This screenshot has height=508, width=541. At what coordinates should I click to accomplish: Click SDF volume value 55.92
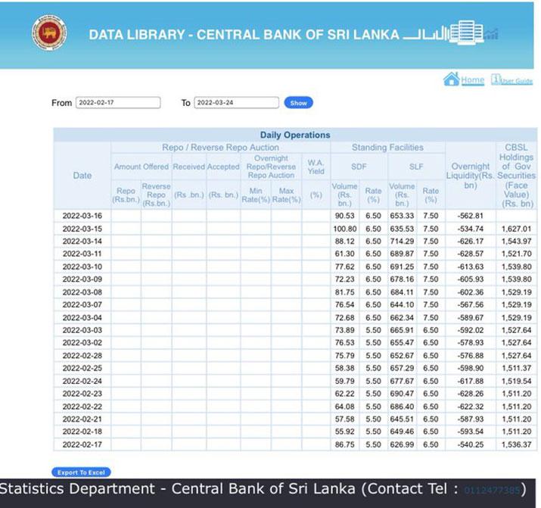(x=345, y=432)
